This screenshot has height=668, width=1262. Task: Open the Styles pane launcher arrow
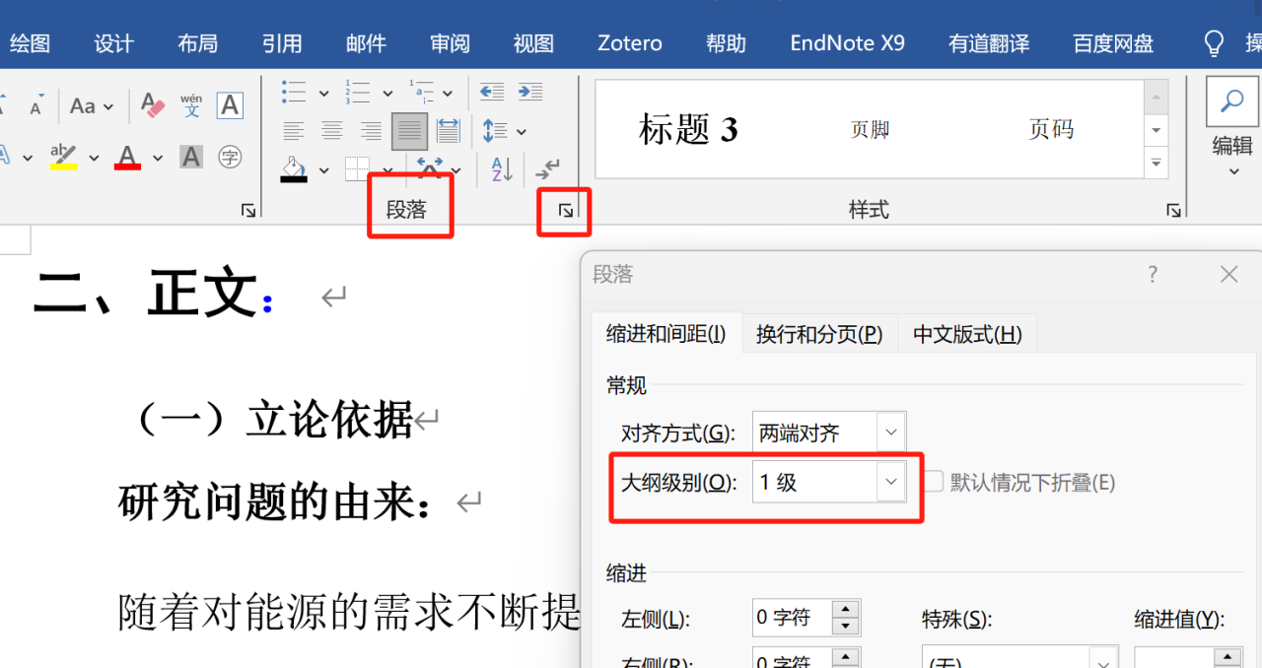pos(1174,210)
